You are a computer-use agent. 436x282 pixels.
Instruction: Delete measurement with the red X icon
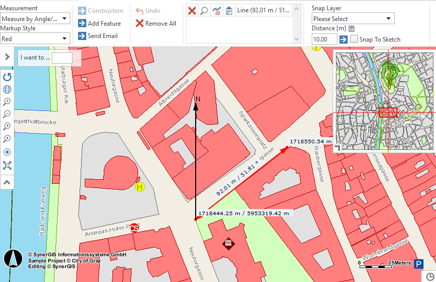click(192, 11)
